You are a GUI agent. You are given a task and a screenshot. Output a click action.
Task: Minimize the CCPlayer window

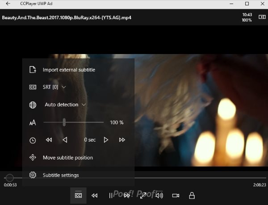[x=231, y=4]
